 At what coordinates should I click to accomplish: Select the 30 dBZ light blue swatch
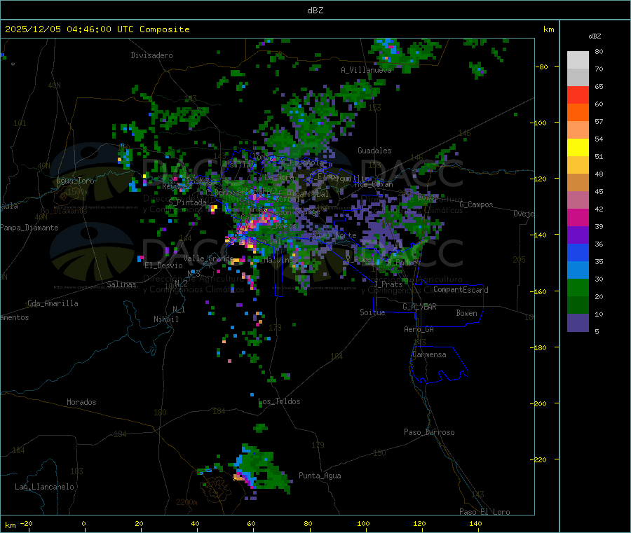point(578,270)
